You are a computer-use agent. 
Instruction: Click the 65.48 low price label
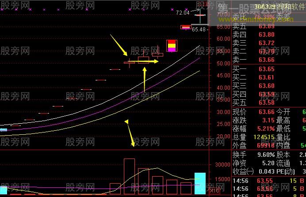(199, 30)
